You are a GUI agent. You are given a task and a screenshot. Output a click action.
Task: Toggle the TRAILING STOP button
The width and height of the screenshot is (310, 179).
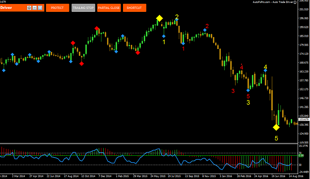click(x=83, y=8)
